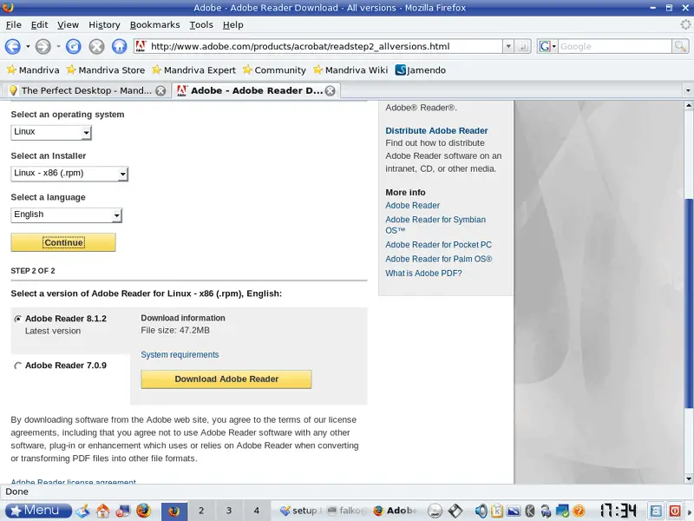The image size is (694, 521).
Task: Open the taskbar Home folder icon
Action: [103, 511]
